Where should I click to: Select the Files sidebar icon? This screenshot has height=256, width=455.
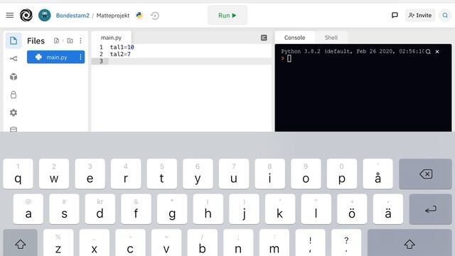tap(14, 41)
